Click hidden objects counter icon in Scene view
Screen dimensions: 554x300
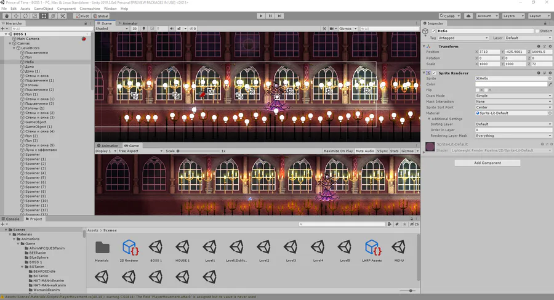(x=193, y=29)
